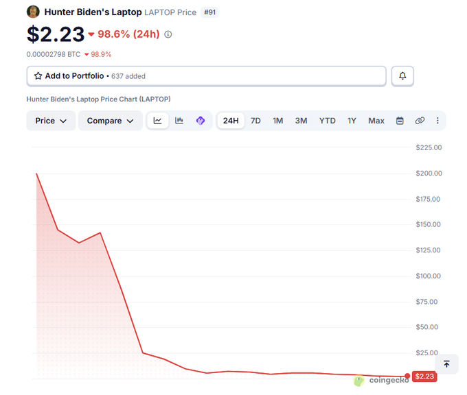The image size is (467, 395).
Task: Add coin to portfolio with star button
Action: 207,76
